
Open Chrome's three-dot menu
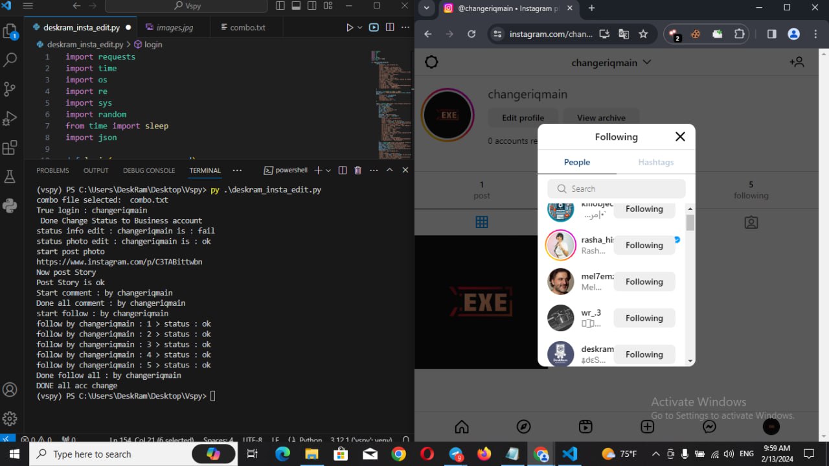[815, 34]
